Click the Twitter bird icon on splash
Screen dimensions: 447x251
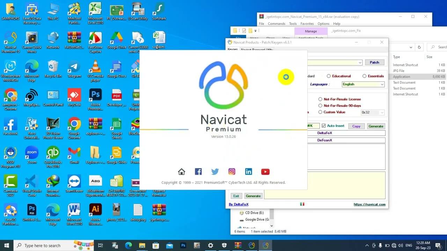215,172
